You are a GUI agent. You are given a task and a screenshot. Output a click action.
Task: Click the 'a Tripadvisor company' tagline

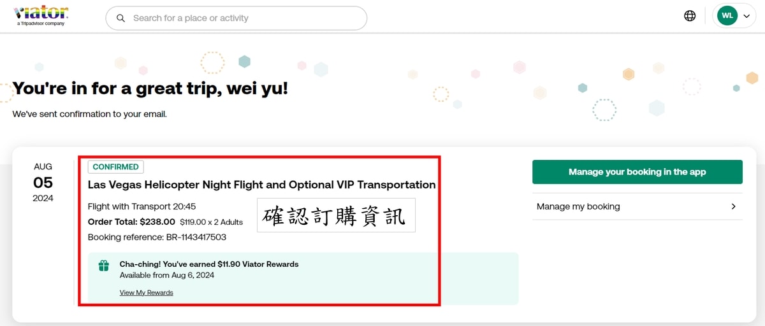click(x=41, y=24)
